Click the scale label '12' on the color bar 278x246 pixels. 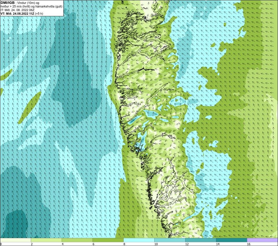pos(187,244)
